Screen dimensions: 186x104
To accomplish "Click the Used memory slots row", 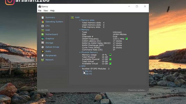I will [93, 25].
